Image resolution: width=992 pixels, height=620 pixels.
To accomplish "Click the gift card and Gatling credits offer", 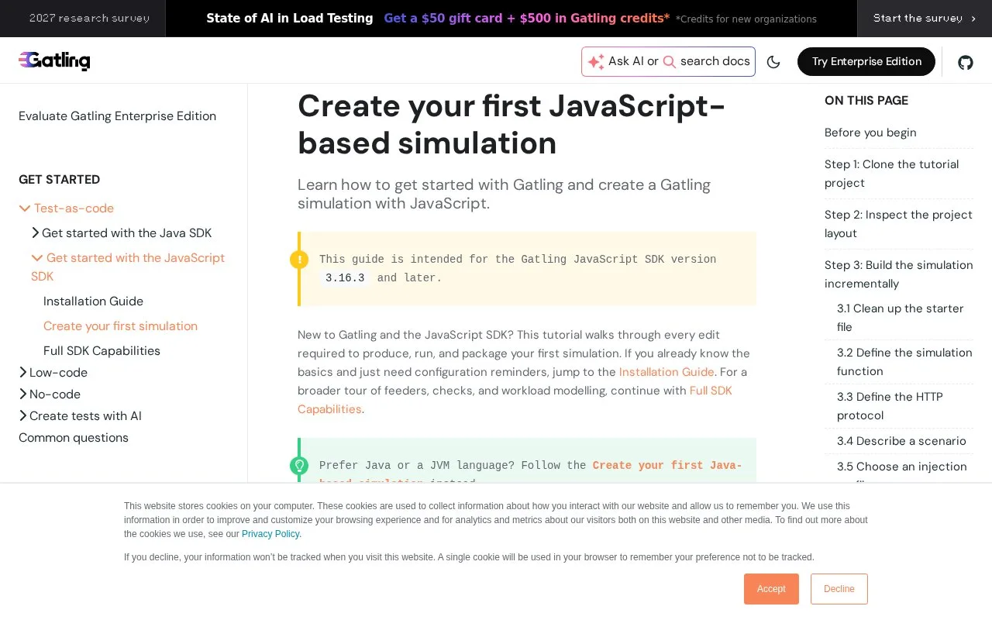I will [x=527, y=18].
